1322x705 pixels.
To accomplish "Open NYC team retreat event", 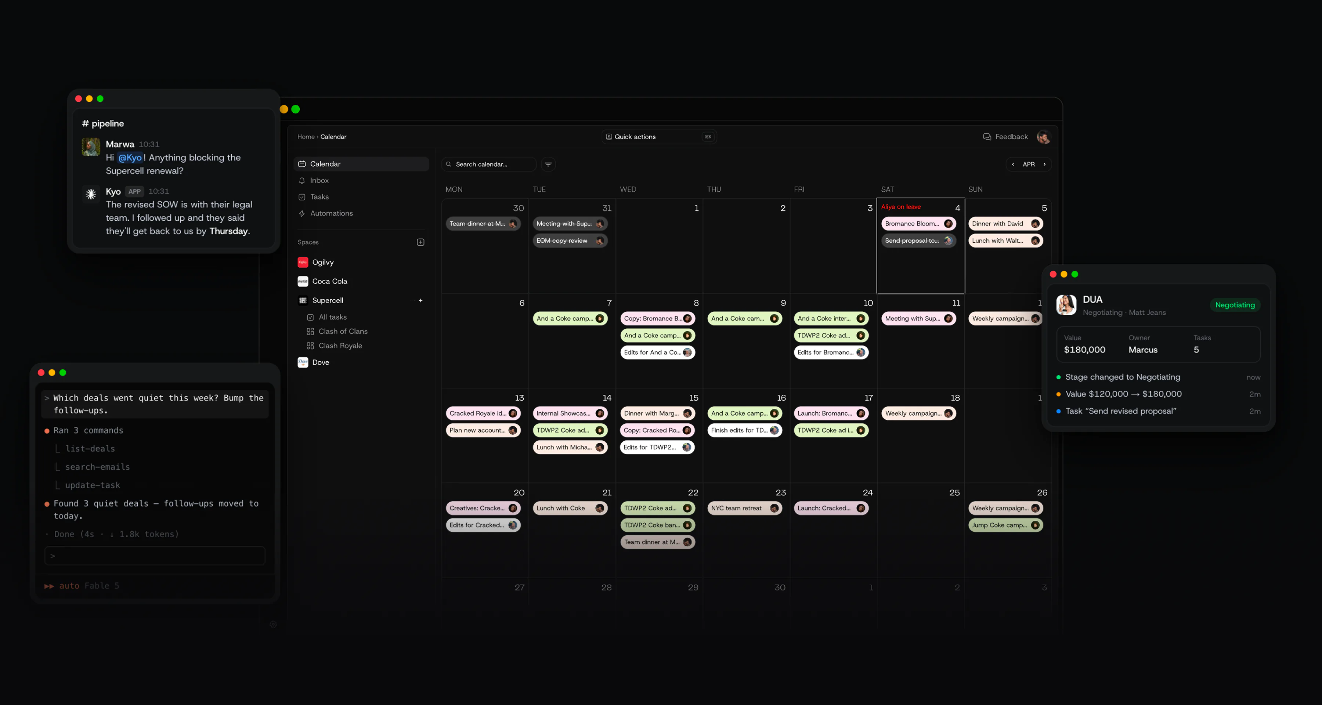I will [744, 509].
